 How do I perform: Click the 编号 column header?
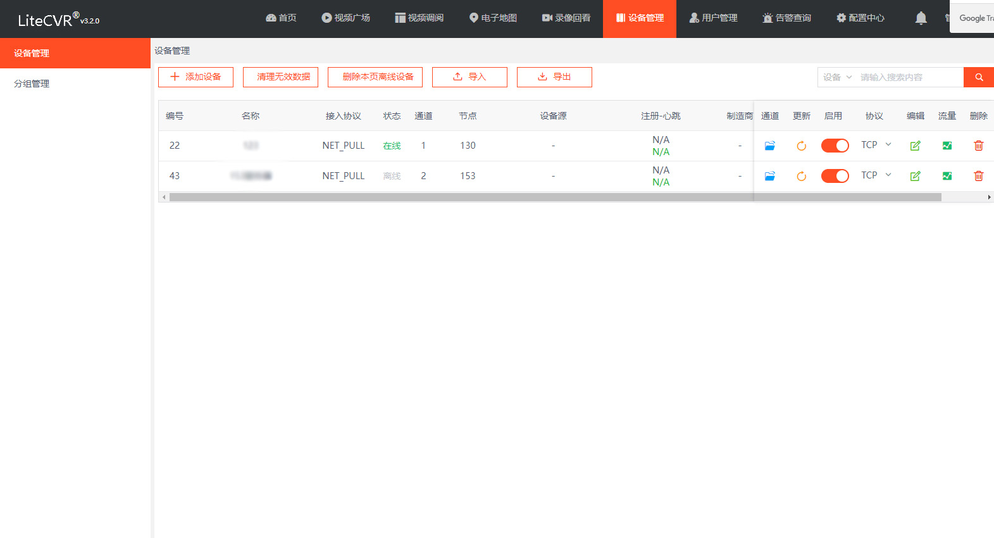coord(175,116)
